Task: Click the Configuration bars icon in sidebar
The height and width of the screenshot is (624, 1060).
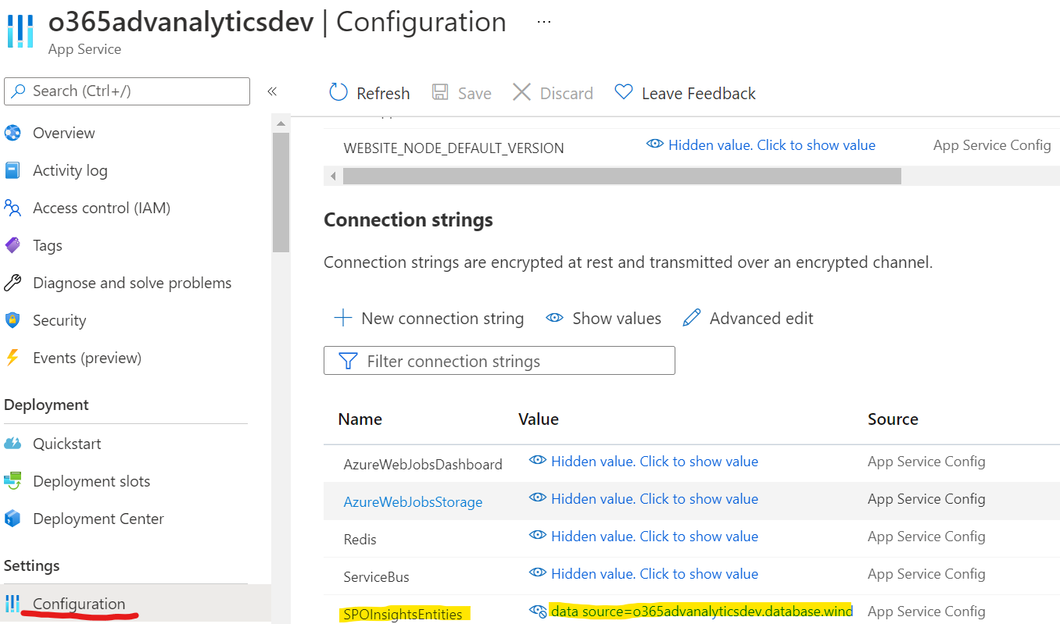Action: [x=13, y=604]
